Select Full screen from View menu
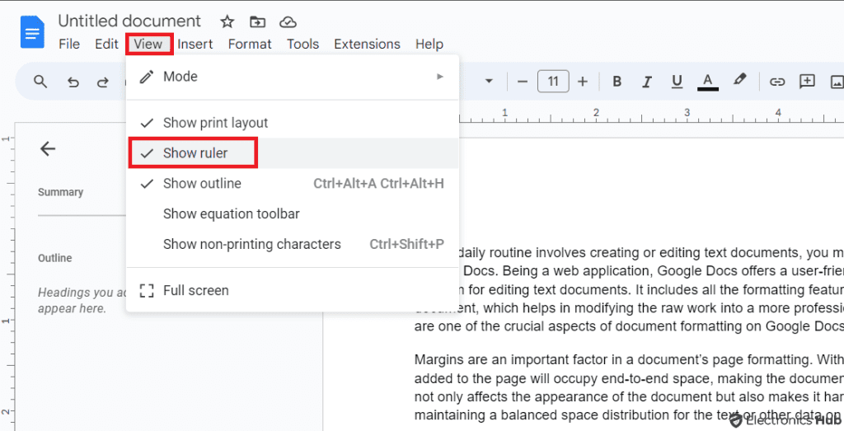Screen dimensions: 844x431 pos(195,291)
